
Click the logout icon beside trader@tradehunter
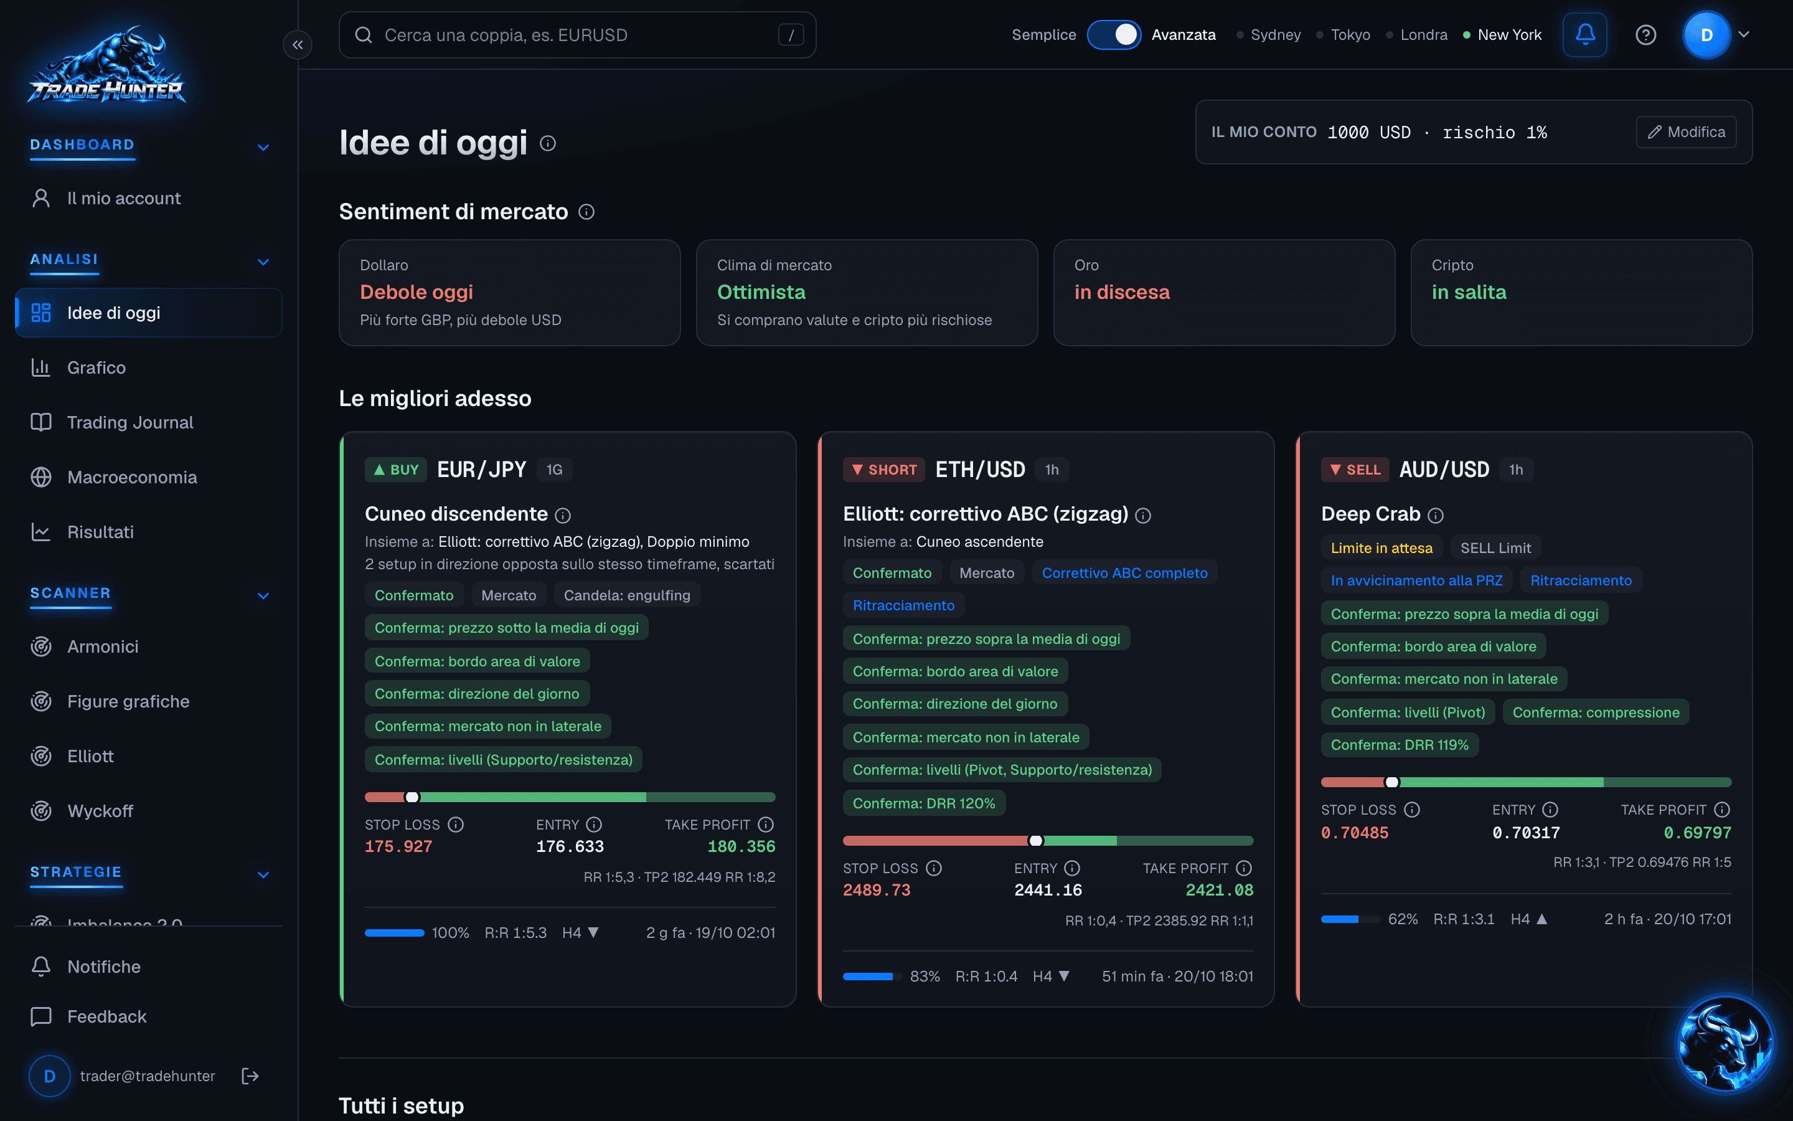tap(250, 1076)
